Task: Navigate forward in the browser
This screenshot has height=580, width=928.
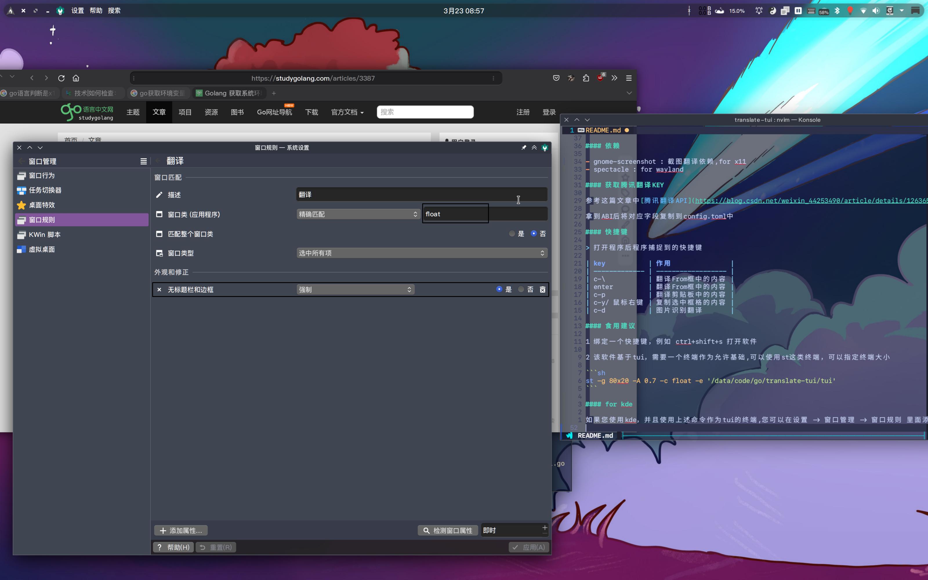Action: click(46, 78)
